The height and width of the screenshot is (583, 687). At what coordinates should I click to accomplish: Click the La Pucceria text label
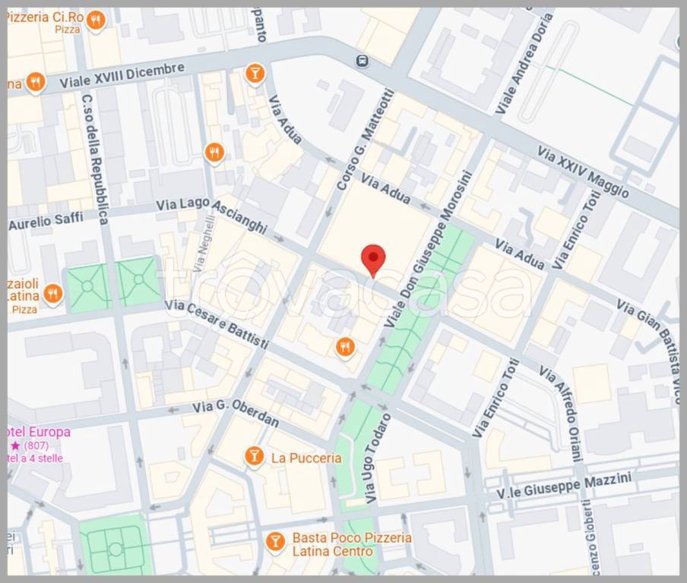click(x=306, y=458)
